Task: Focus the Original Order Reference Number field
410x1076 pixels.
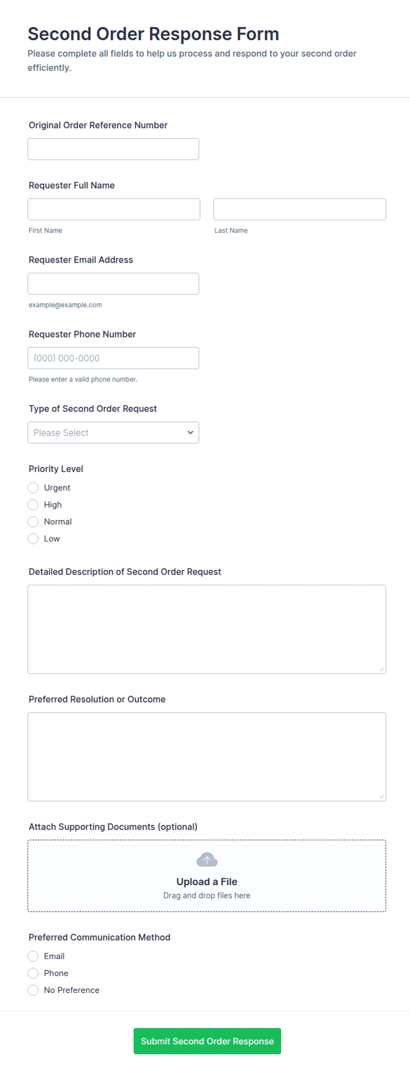Action: pyautogui.click(x=113, y=149)
